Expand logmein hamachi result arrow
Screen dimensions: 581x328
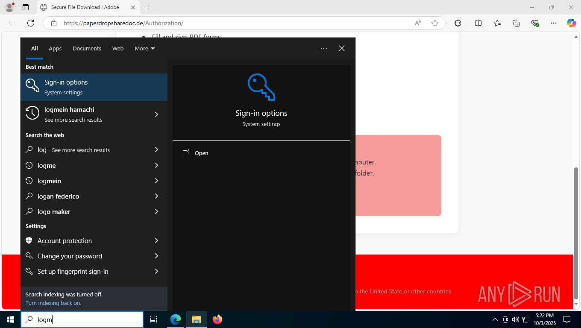[156, 114]
